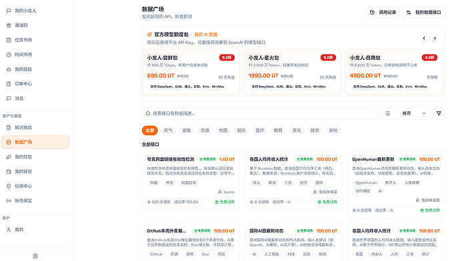This screenshot has width=460, height=261.
Task: Open 我的钱包 sidebar entry
Action: (x=35, y=171)
